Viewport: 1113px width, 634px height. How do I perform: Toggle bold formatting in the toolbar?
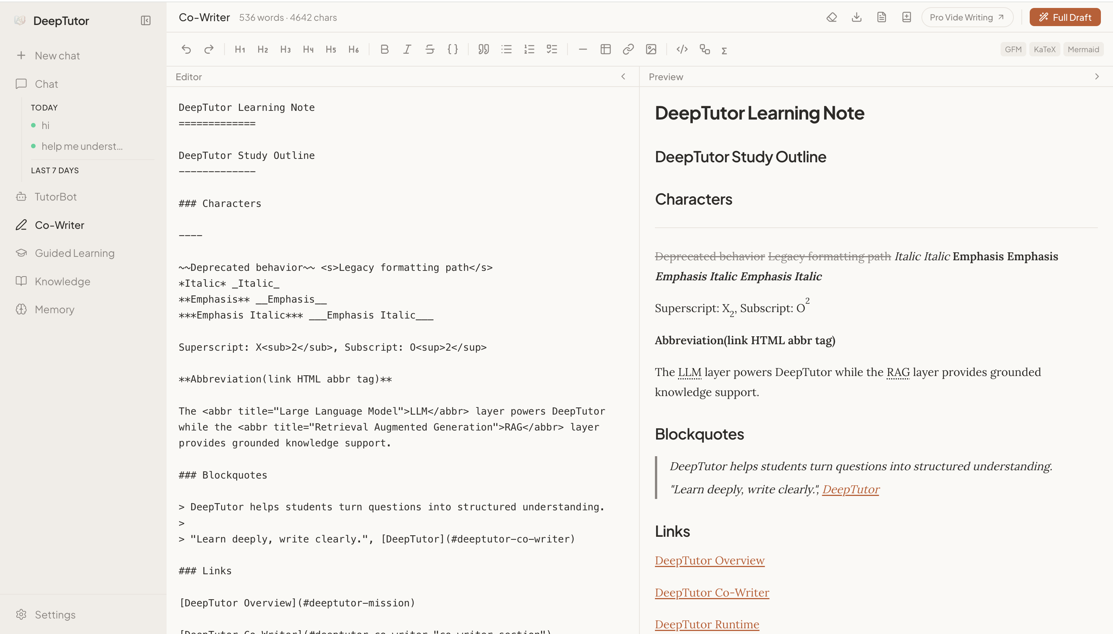click(384, 49)
